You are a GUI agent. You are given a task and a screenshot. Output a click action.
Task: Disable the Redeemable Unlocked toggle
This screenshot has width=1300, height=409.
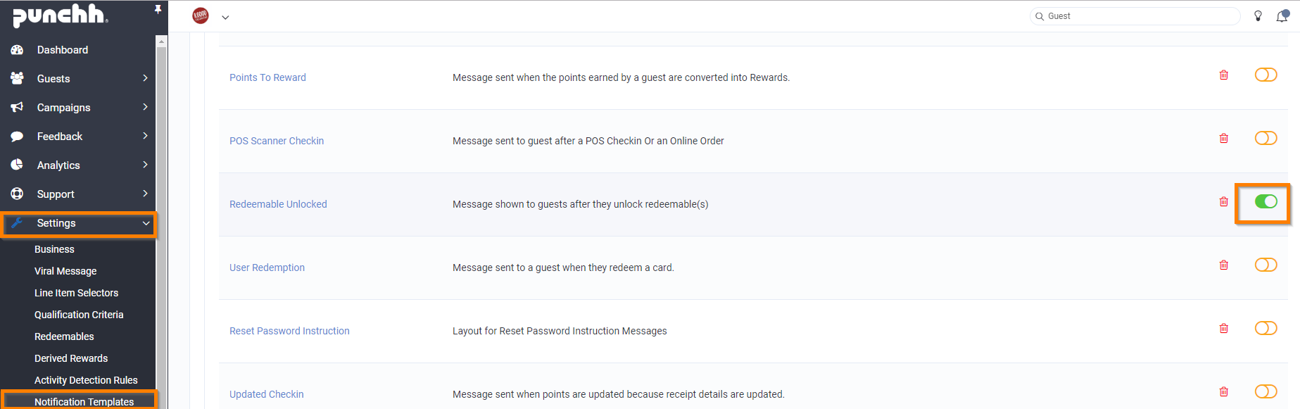(x=1266, y=202)
